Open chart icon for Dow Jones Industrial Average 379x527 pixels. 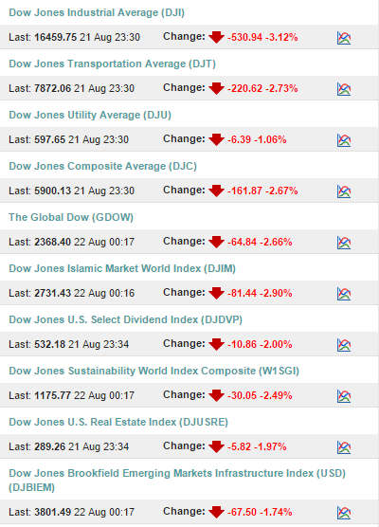tap(344, 38)
